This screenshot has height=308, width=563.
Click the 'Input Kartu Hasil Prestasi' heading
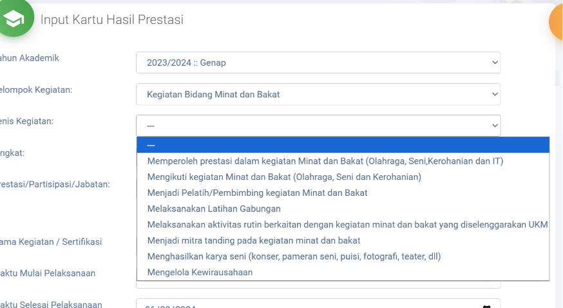pos(111,19)
